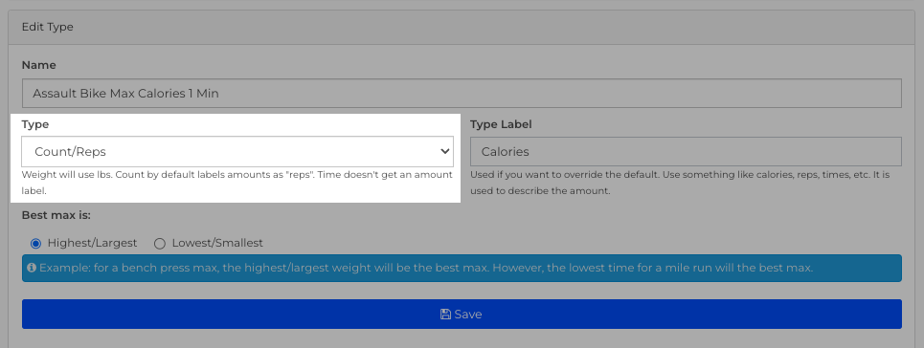Screen dimensions: 924x348
Task: Select the Highest/Largest radio button
Action: pos(35,243)
